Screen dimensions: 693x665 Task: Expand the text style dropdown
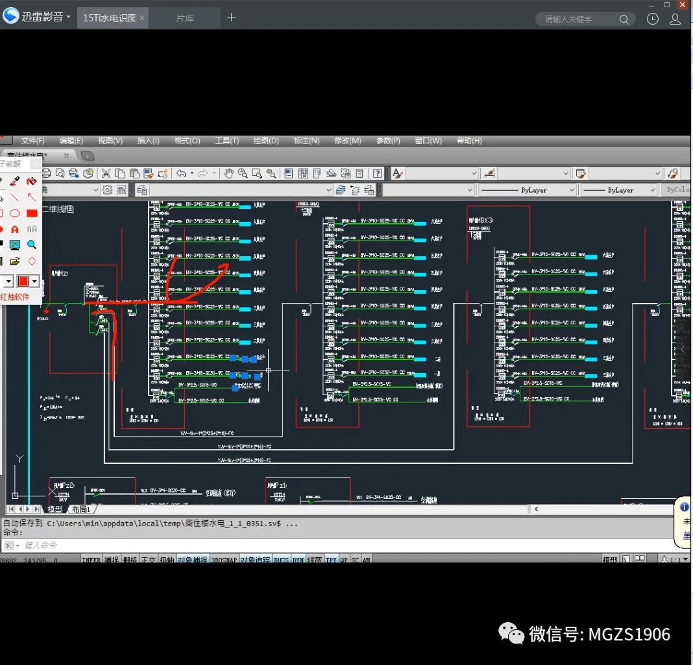[474, 174]
